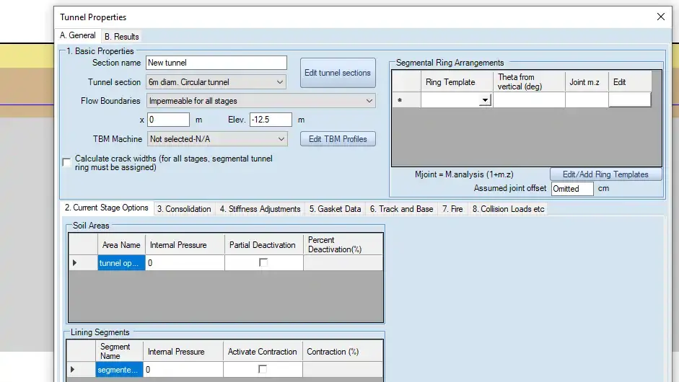Image resolution: width=679 pixels, height=382 pixels.
Task: Click the Percent Deactivation(%) cell
Action: [343, 263]
